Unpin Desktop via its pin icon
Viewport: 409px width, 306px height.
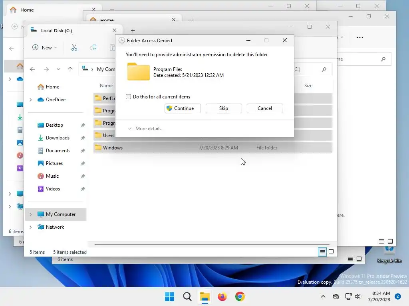[83, 125]
